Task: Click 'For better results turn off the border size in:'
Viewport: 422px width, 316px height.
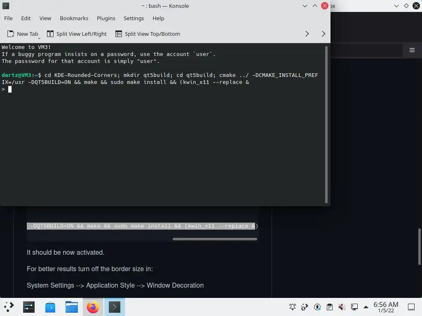Action: (x=90, y=269)
